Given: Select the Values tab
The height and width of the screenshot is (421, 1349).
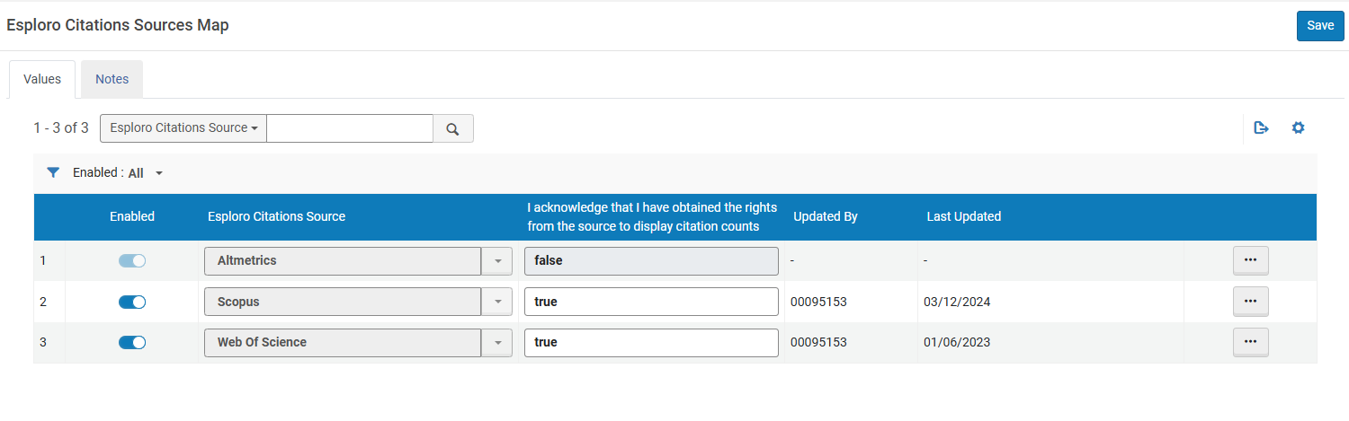Looking at the screenshot, I should coord(42,79).
